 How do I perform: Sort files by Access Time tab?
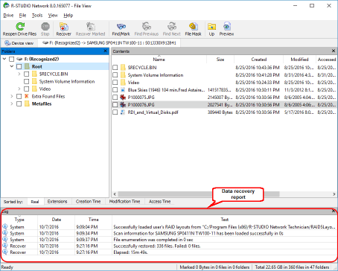click(159, 202)
